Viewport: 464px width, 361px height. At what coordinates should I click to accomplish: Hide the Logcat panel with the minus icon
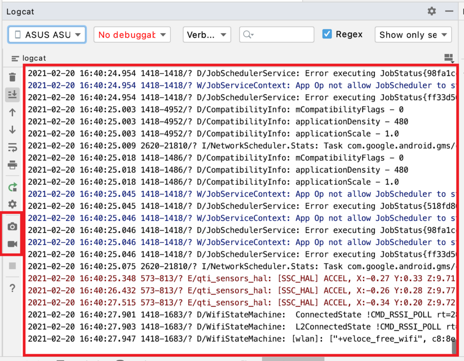click(x=449, y=11)
